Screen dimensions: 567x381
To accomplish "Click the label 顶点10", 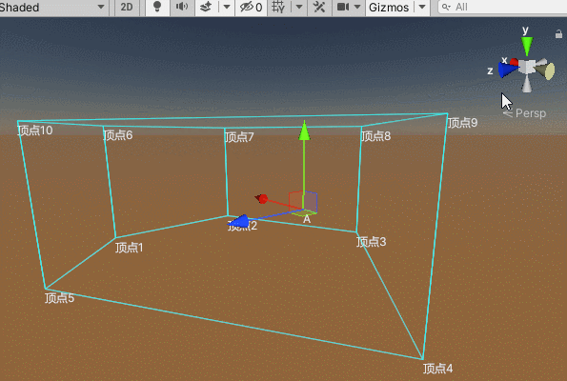I will [x=35, y=130].
